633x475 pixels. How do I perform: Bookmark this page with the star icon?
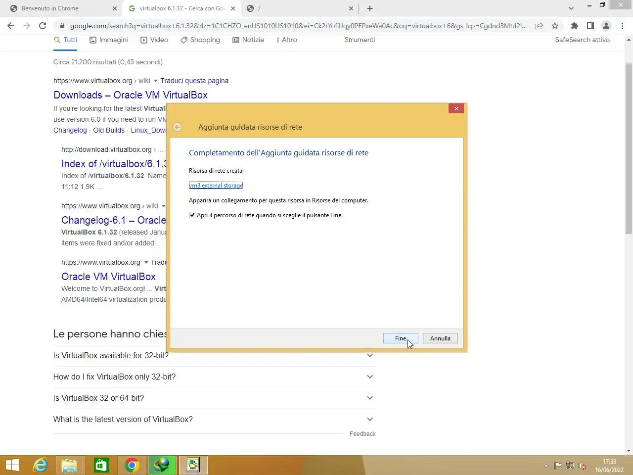pos(555,26)
